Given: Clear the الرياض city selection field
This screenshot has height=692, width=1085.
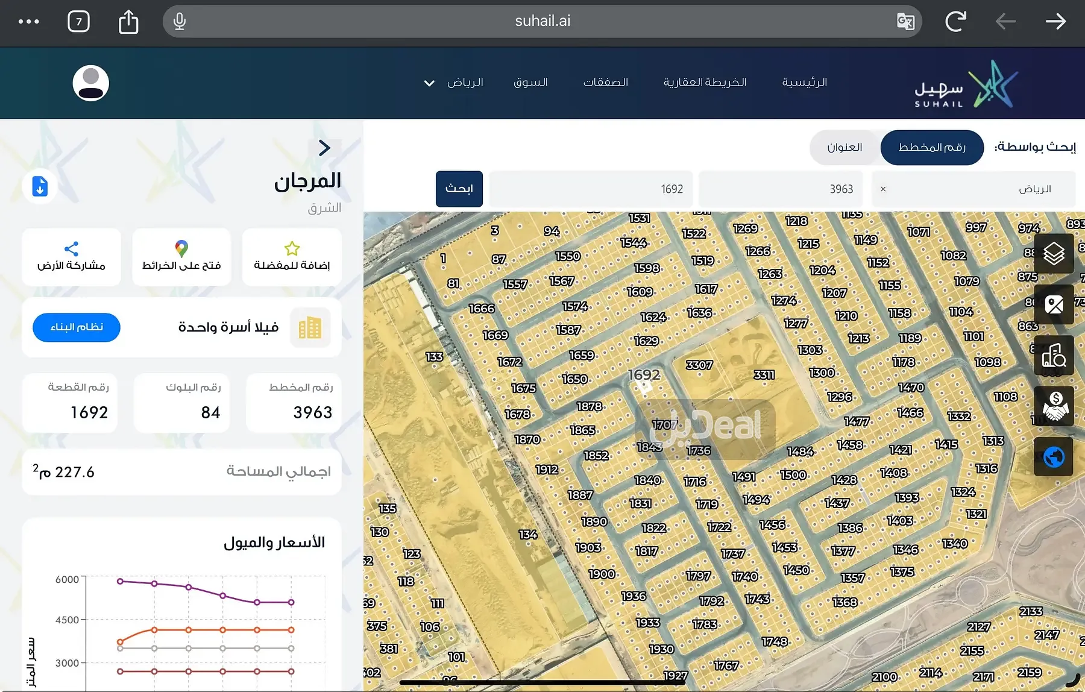Looking at the screenshot, I should (x=883, y=189).
